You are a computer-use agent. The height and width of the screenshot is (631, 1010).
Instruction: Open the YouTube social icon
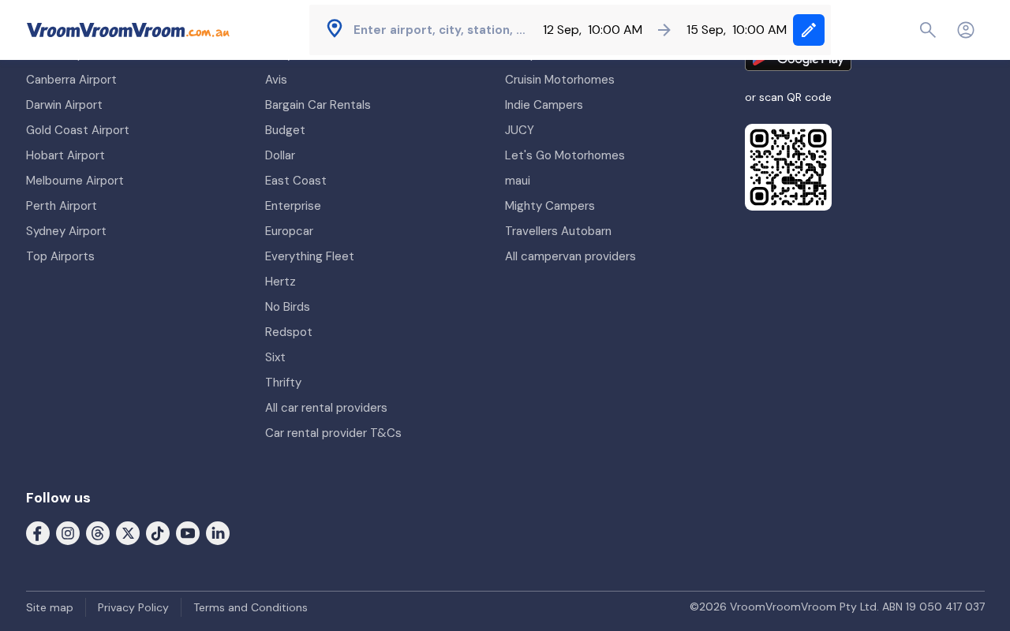coord(188,533)
